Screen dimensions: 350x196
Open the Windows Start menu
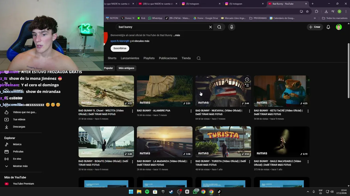pyautogui.click(x=131, y=192)
